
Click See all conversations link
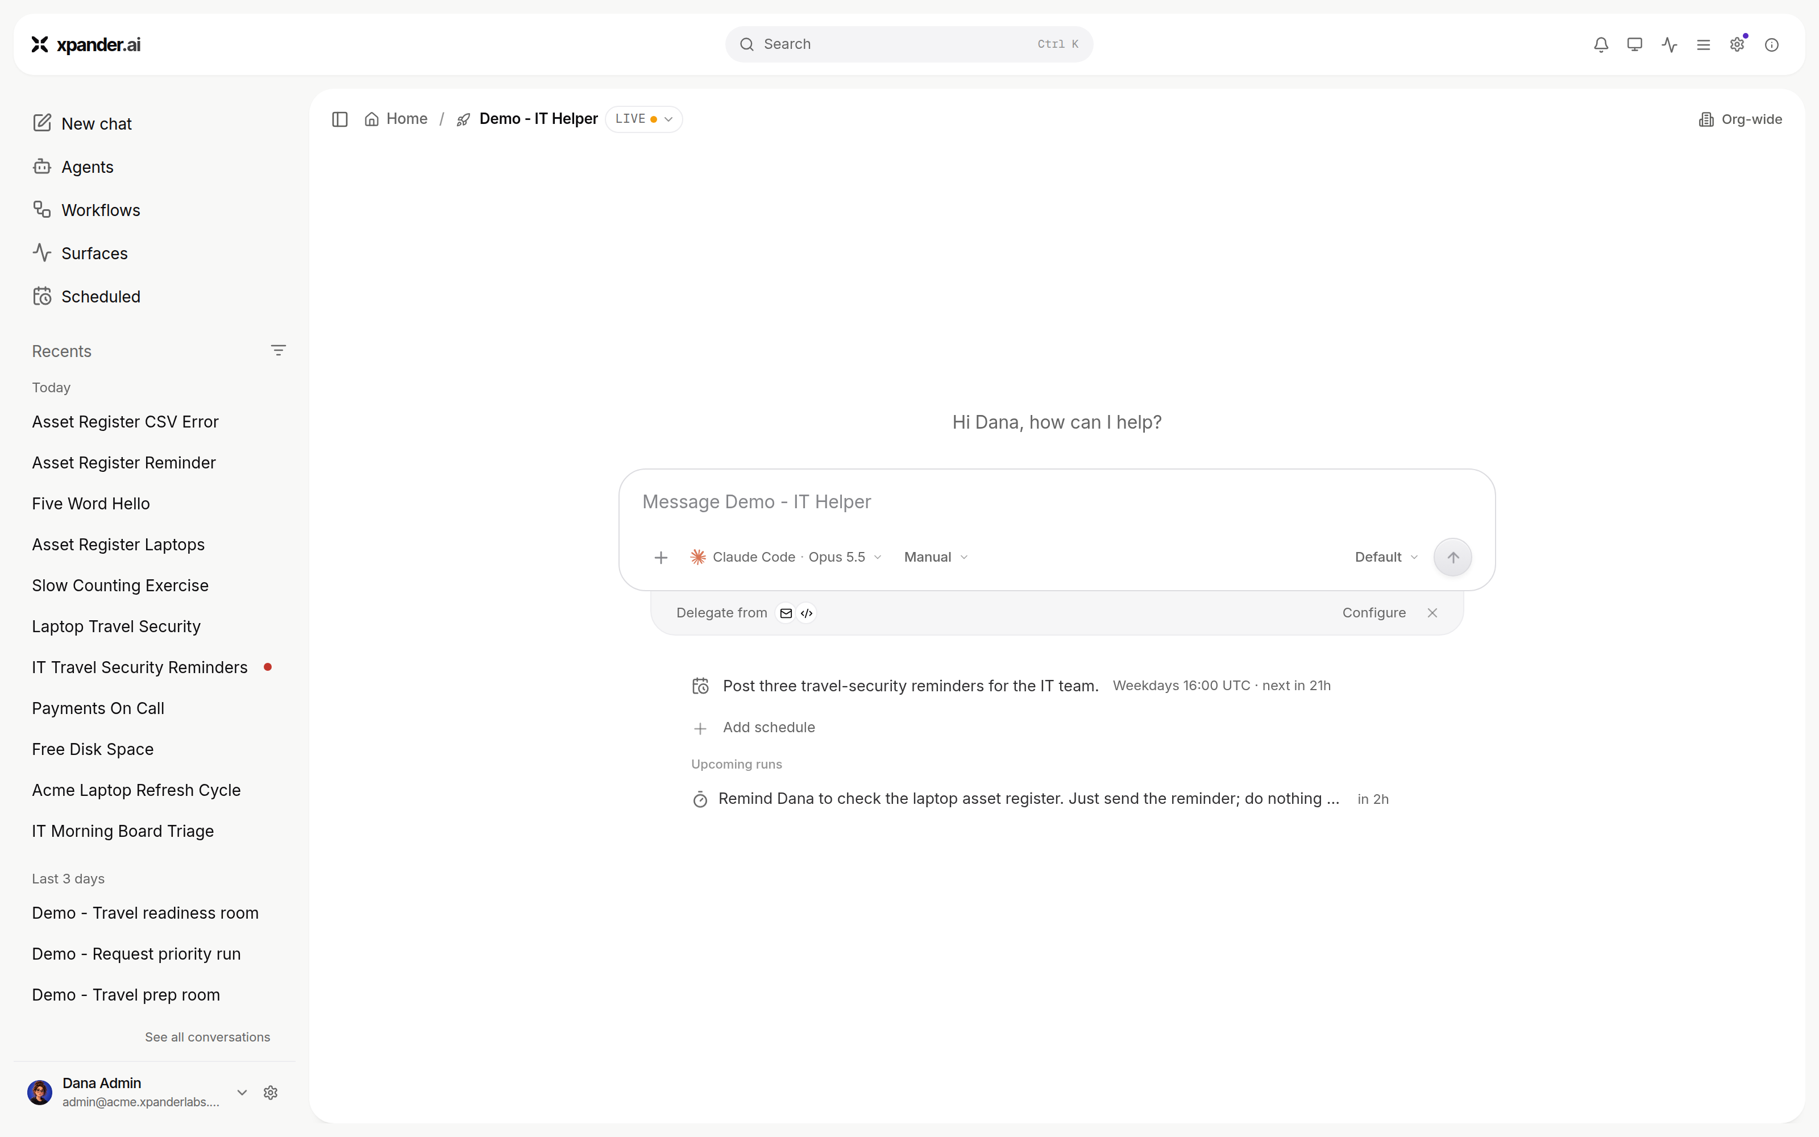(x=207, y=1037)
